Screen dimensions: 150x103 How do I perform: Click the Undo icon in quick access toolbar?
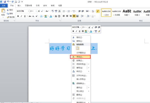pyautogui.click(x=8, y=2)
